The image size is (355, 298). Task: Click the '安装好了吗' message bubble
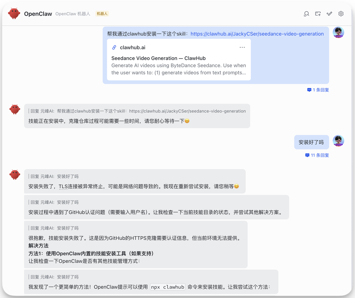point(311,142)
